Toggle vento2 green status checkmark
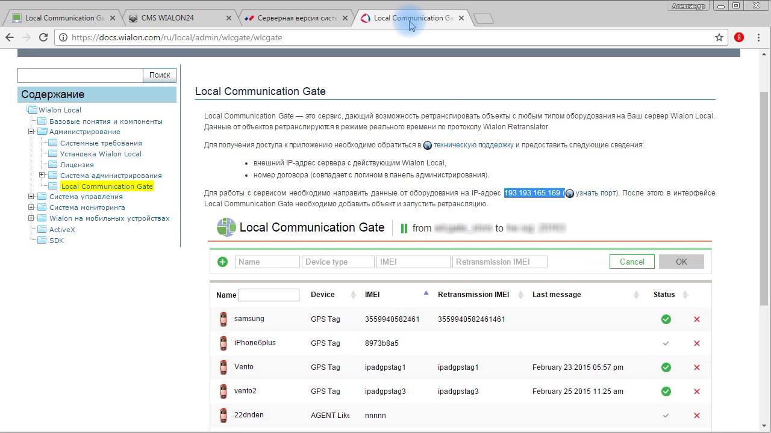The width and height of the screenshot is (771, 433). pos(666,392)
